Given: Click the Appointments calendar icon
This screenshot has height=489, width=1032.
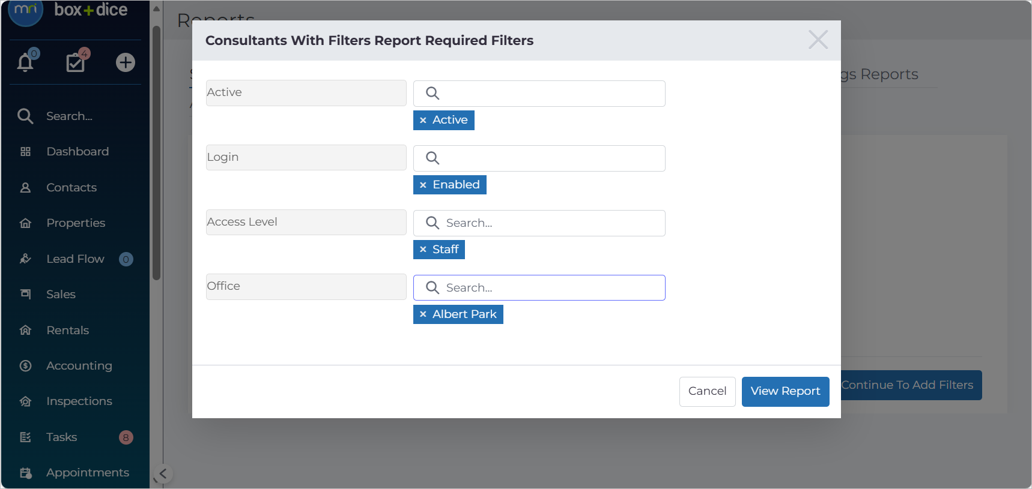Looking at the screenshot, I should tap(25, 473).
